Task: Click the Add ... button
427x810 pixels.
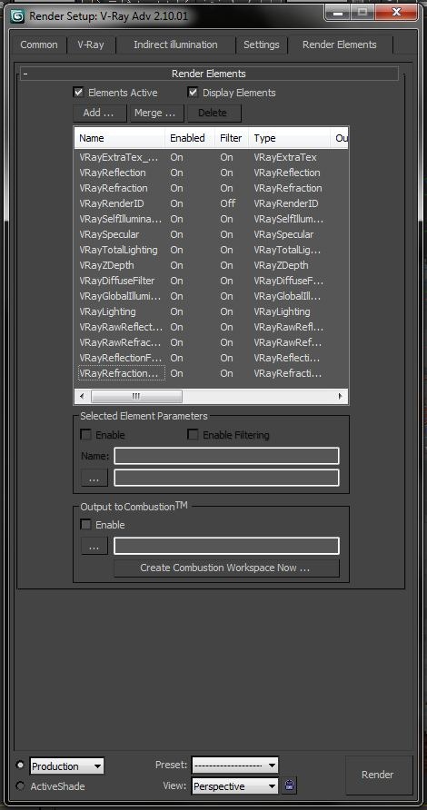Action: click(x=100, y=113)
